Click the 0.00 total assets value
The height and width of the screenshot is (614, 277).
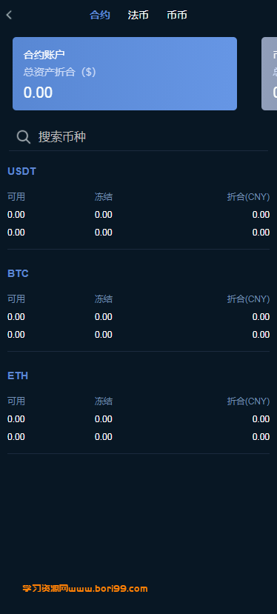[x=38, y=93]
